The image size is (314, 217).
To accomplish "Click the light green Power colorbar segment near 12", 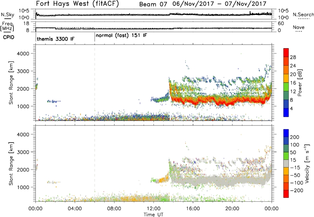I will (286, 87).
